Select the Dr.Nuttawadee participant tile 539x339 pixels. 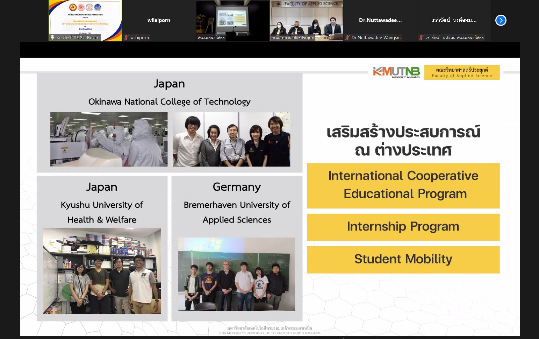[380, 21]
